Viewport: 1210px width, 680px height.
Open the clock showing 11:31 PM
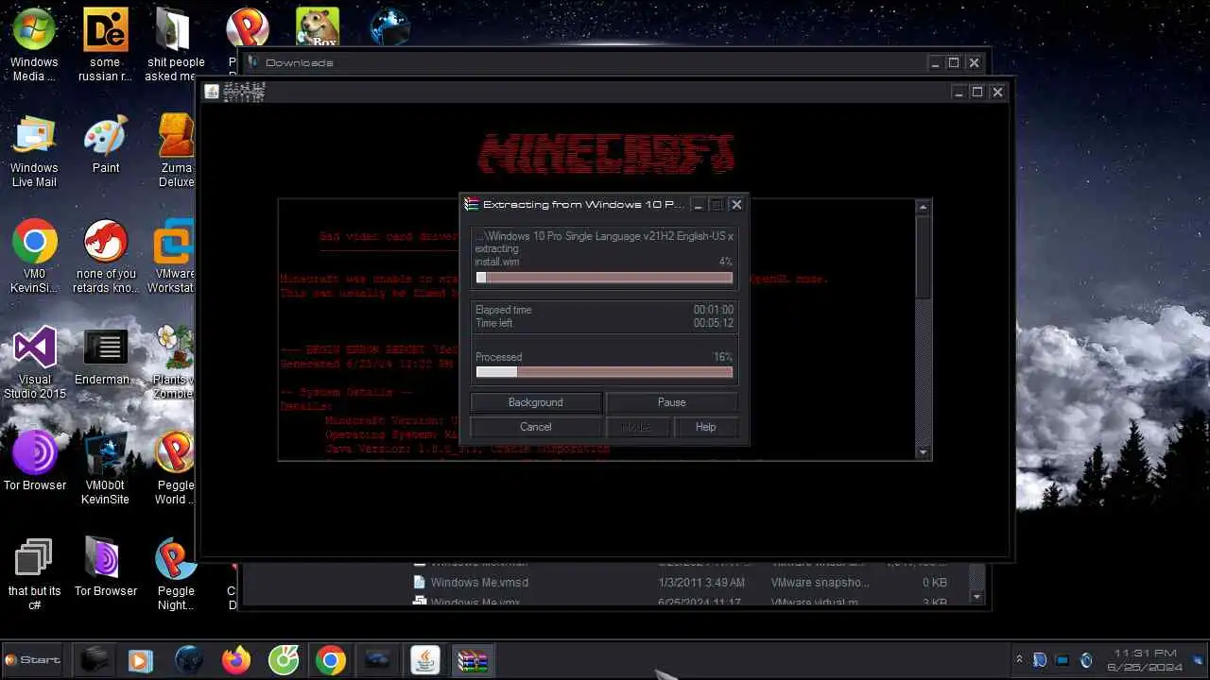coord(1145,660)
